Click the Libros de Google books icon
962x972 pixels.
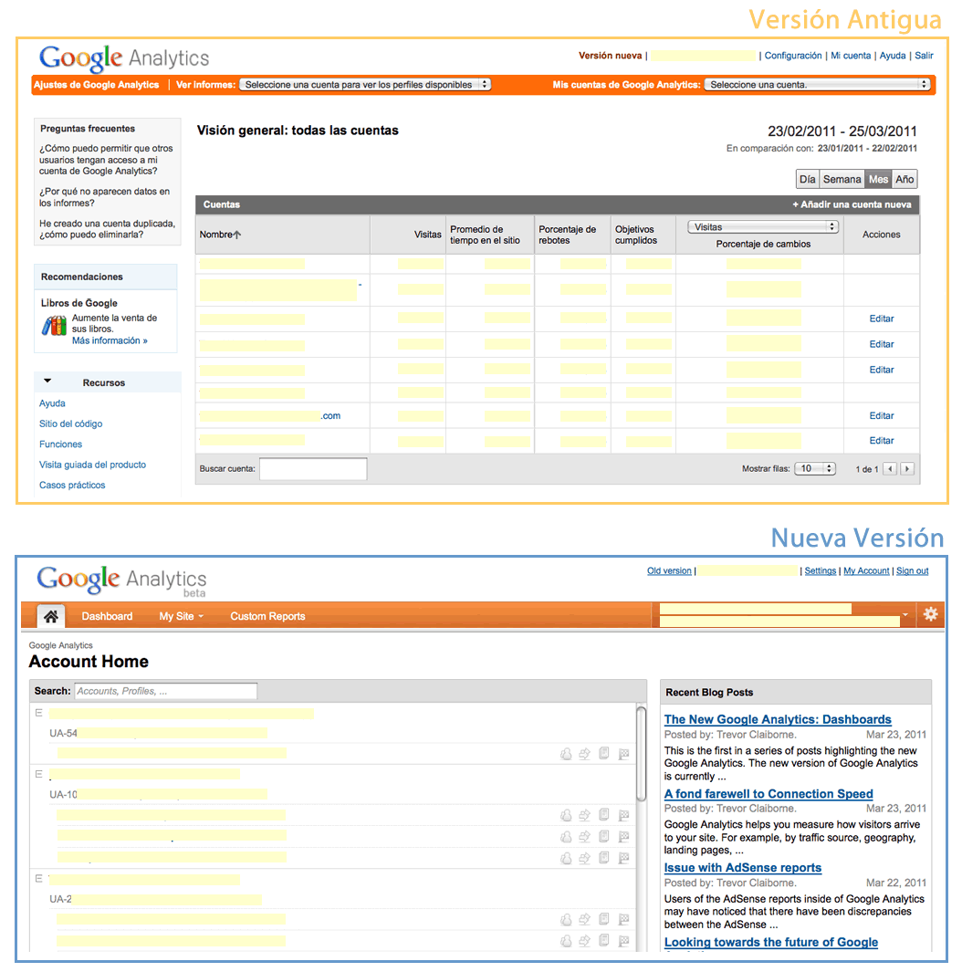(54, 326)
